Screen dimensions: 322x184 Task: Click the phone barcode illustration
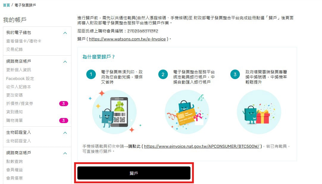tap(114, 112)
